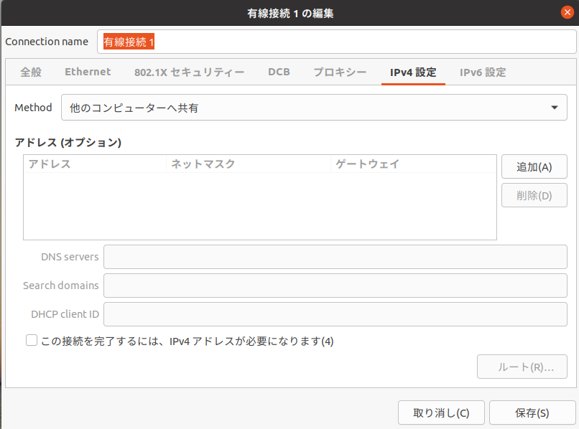This screenshot has height=429, width=579.
Task: Click the 取り消し(C) cancel button
Action: coord(441,412)
